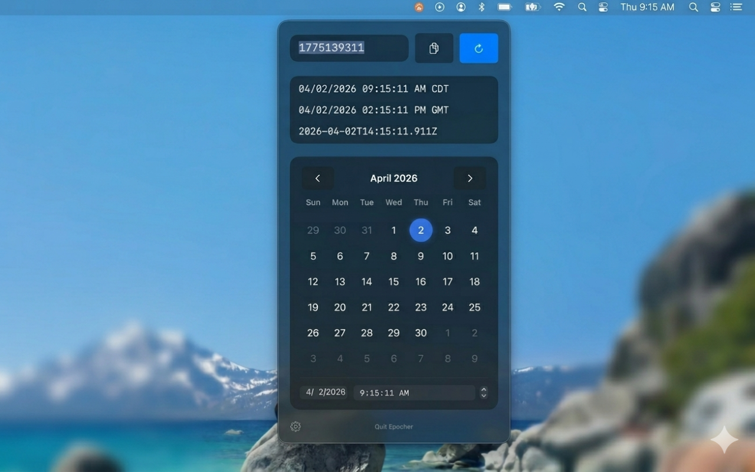Open the list-style icon at menu bar end
Viewport: 755px width, 472px height.
[736, 7]
